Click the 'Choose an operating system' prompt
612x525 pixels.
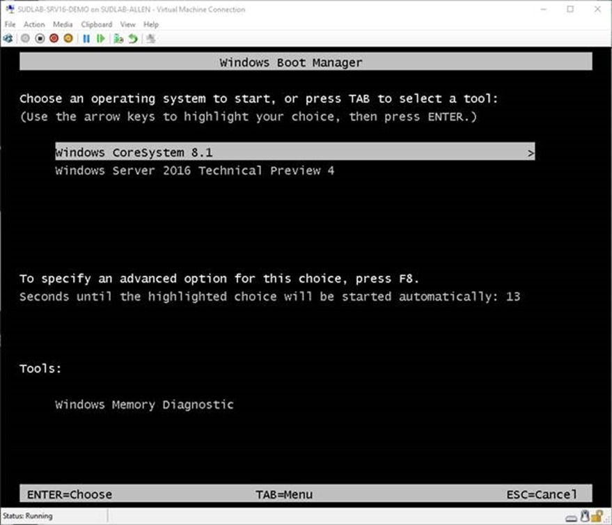(259, 99)
